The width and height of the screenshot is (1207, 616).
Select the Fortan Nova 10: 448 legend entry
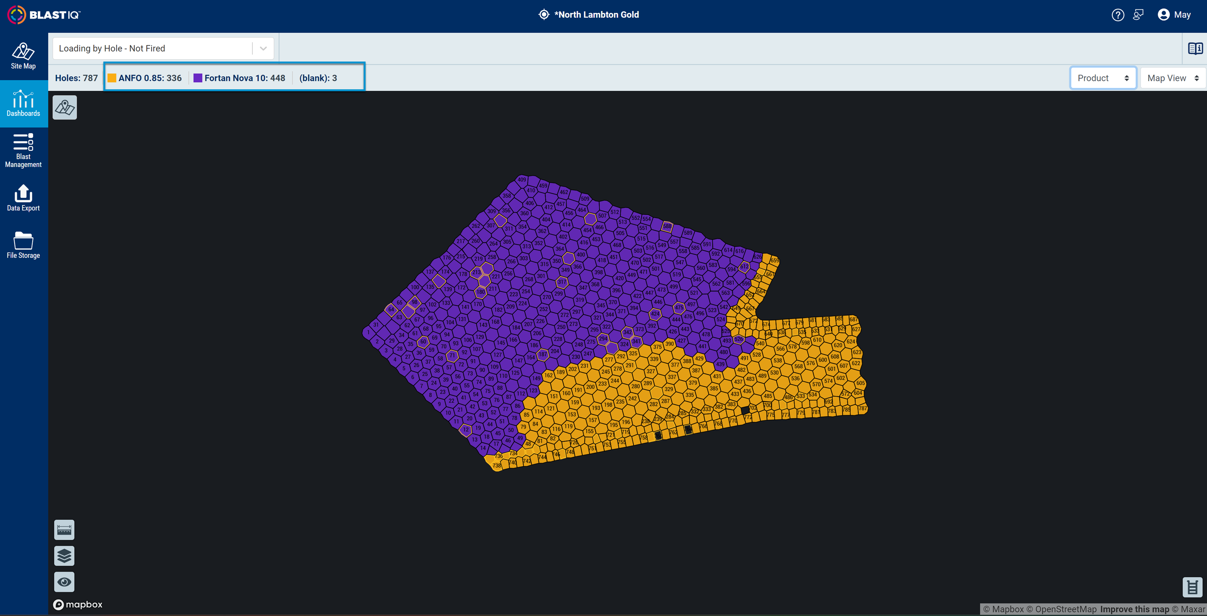[x=239, y=78]
